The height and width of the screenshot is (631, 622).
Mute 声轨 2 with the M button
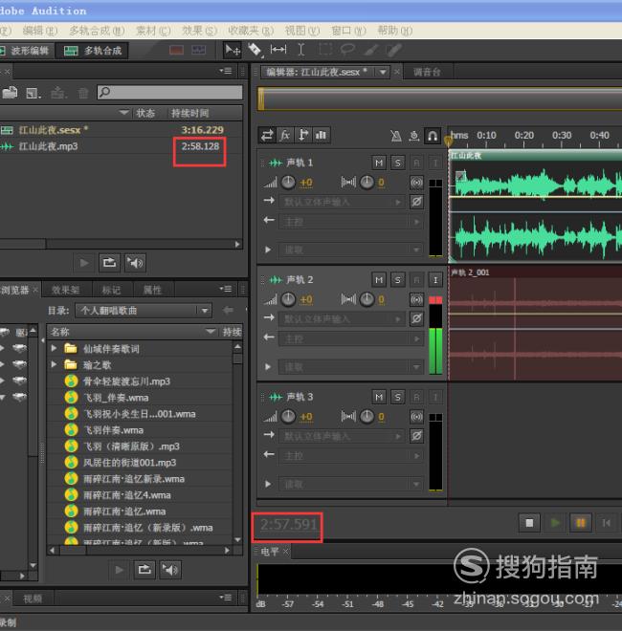tap(379, 280)
